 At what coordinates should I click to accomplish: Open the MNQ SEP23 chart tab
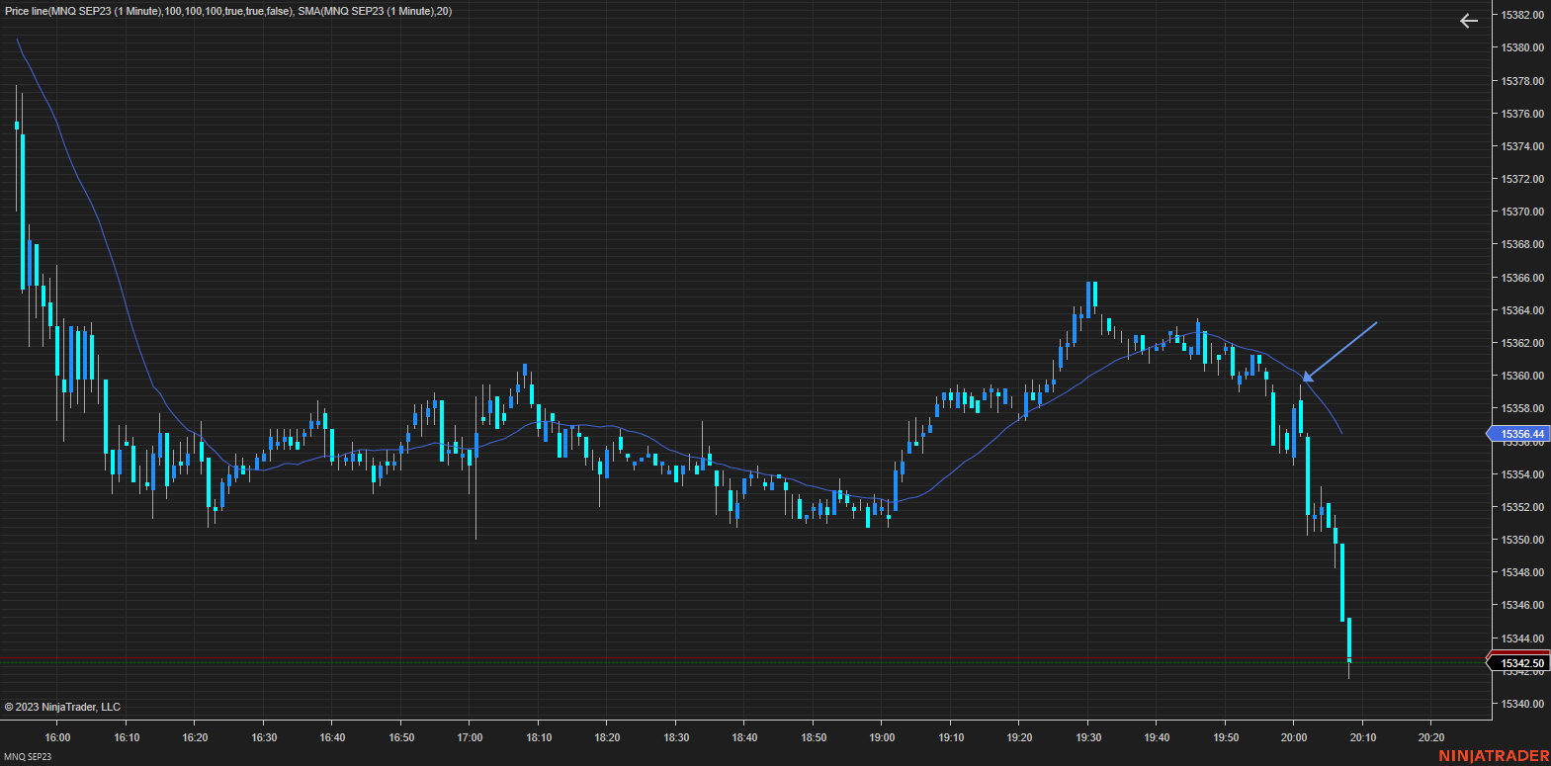[27, 757]
